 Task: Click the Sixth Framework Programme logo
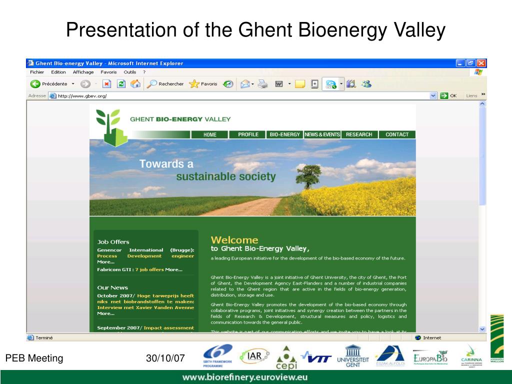tap(217, 356)
